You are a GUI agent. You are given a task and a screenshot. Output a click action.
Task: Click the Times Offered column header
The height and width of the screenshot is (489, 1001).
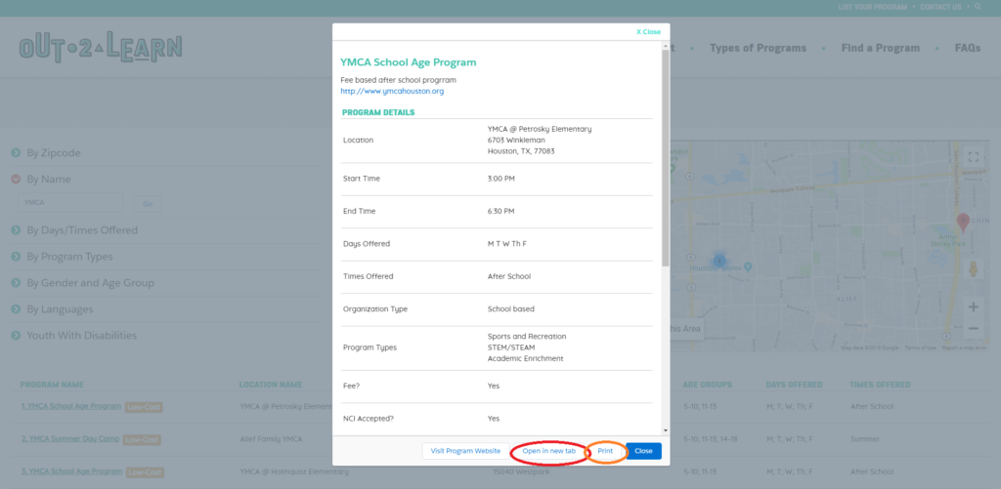[x=880, y=386]
